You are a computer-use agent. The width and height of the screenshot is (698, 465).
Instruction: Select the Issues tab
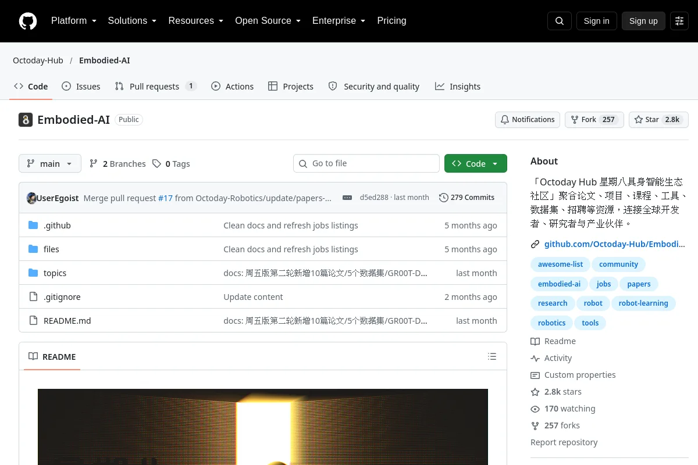point(81,87)
